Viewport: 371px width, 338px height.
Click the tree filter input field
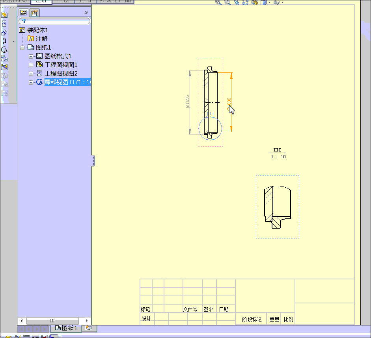coord(54,21)
